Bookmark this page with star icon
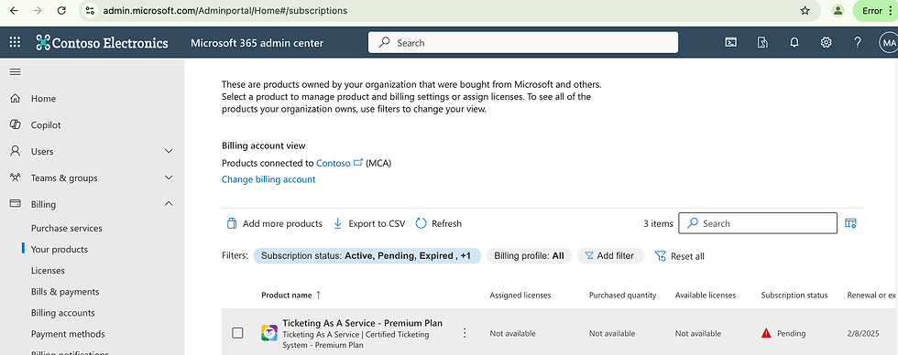The width and height of the screenshot is (898, 355). [x=805, y=10]
